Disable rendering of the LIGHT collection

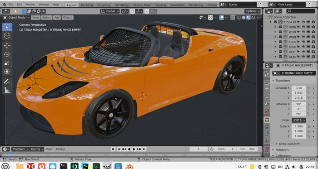[313, 52]
